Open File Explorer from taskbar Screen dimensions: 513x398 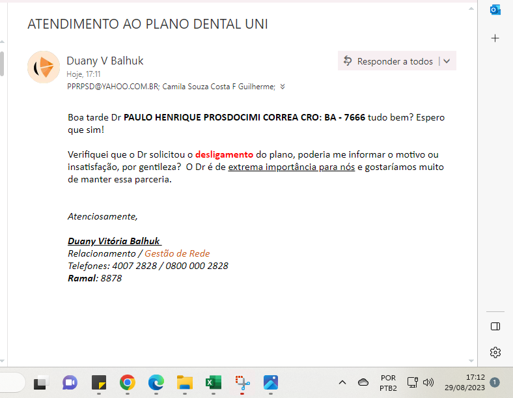click(x=184, y=382)
